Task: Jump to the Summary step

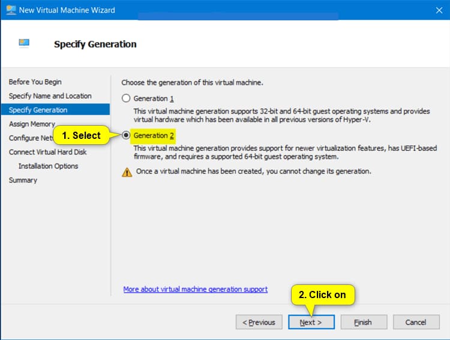Action: point(23,180)
